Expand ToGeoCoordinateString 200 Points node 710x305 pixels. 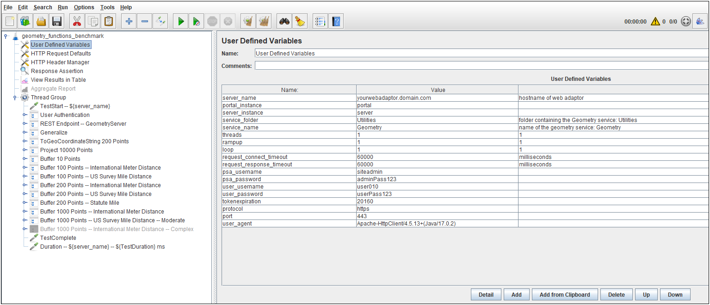(25, 141)
